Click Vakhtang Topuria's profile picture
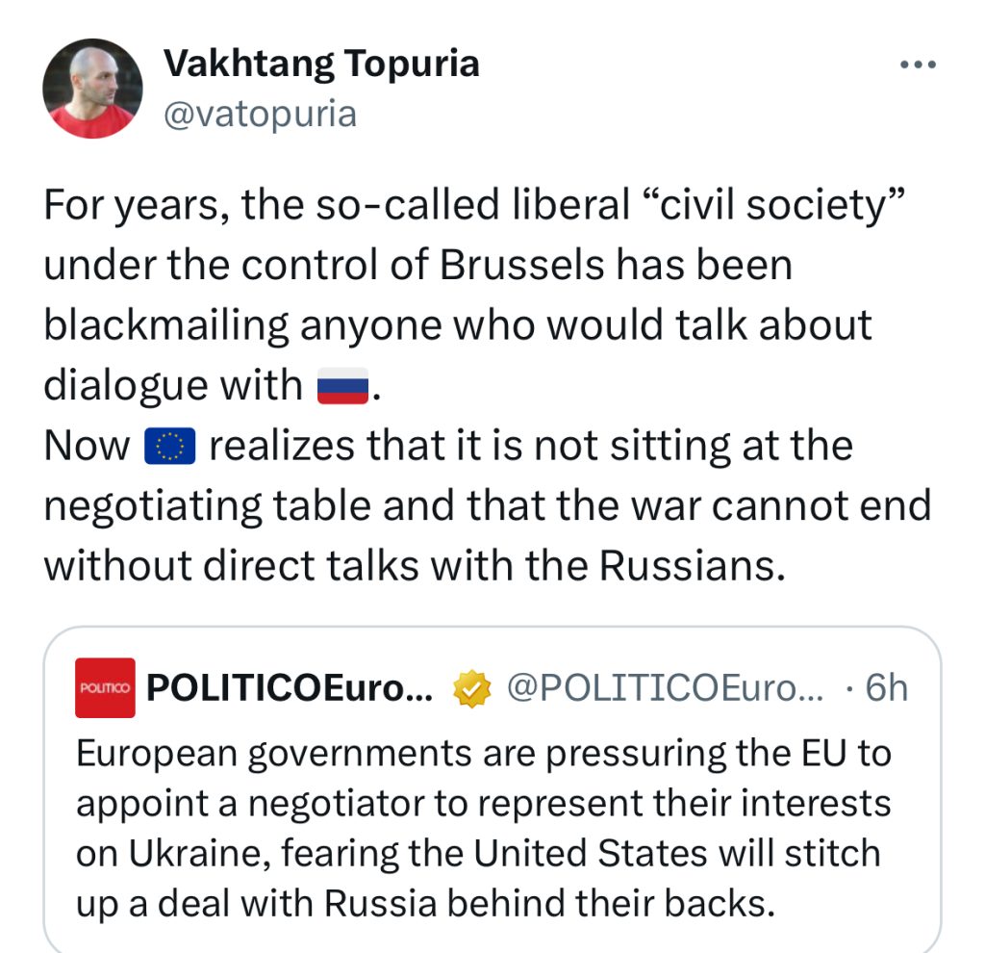The height and width of the screenshot is (953, 985). (92, 89)
